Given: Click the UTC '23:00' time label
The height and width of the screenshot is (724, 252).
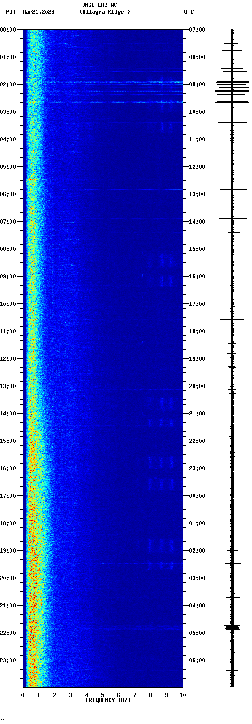Looking at the screenshot, I should [x=197, y=468].
